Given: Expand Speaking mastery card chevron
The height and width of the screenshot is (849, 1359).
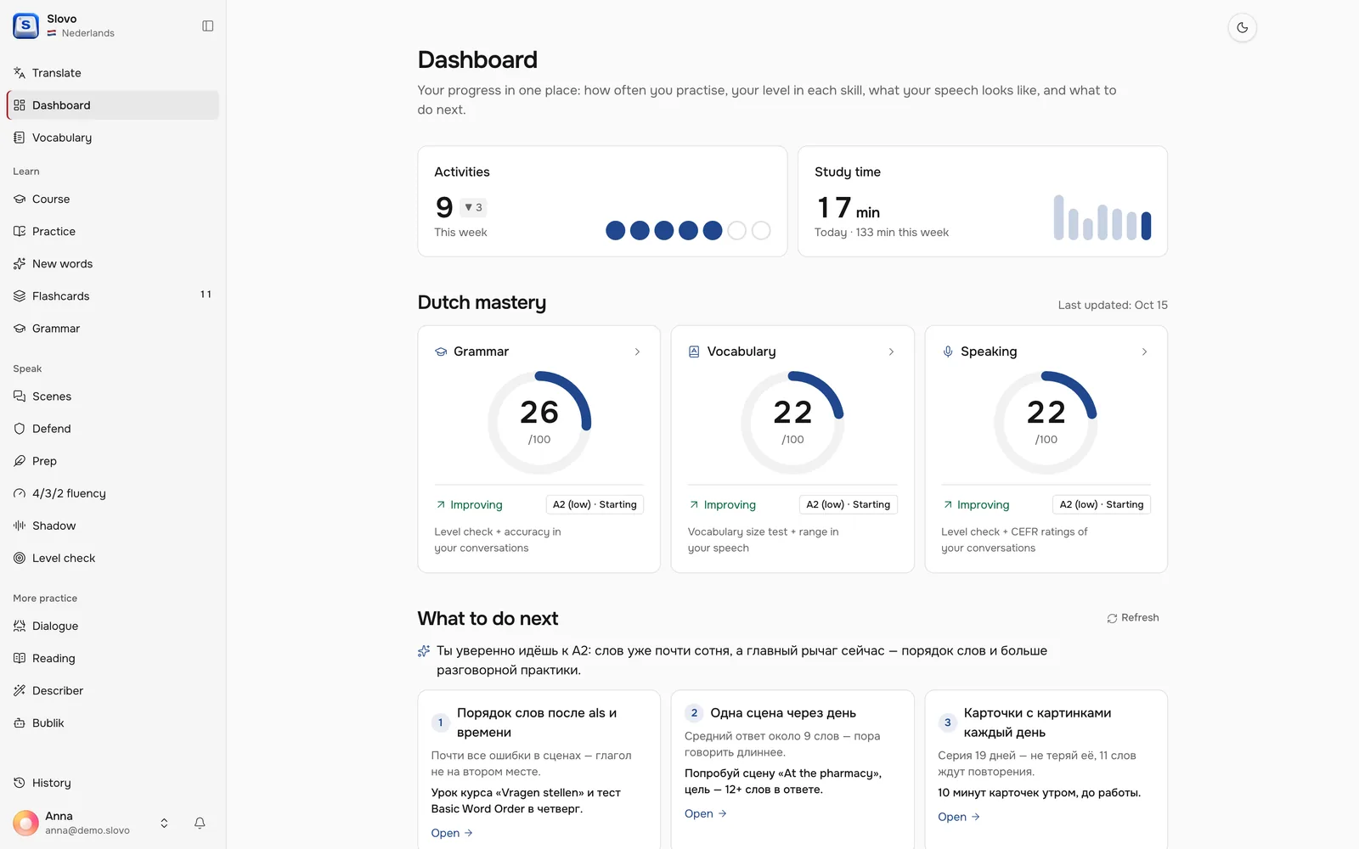Looking at the screenshot, I should tap(1144, 351).
